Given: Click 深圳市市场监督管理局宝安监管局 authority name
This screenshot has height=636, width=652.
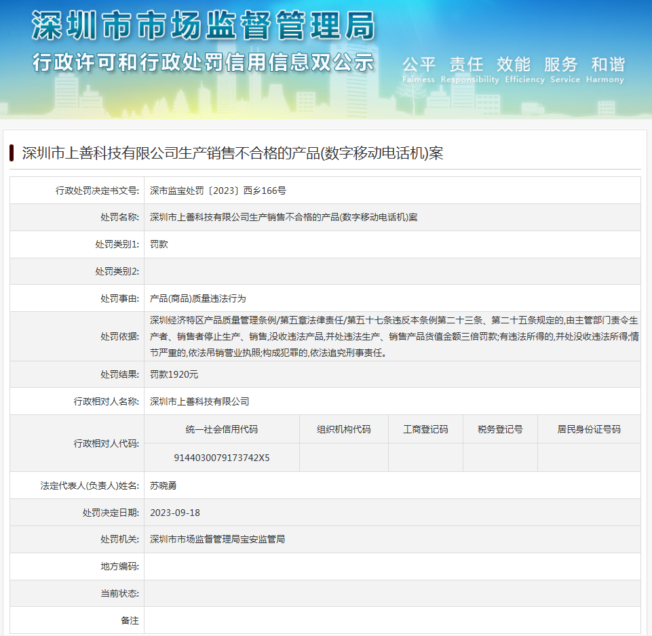Looking at the screenshot, I should click(x=217, y=539).
